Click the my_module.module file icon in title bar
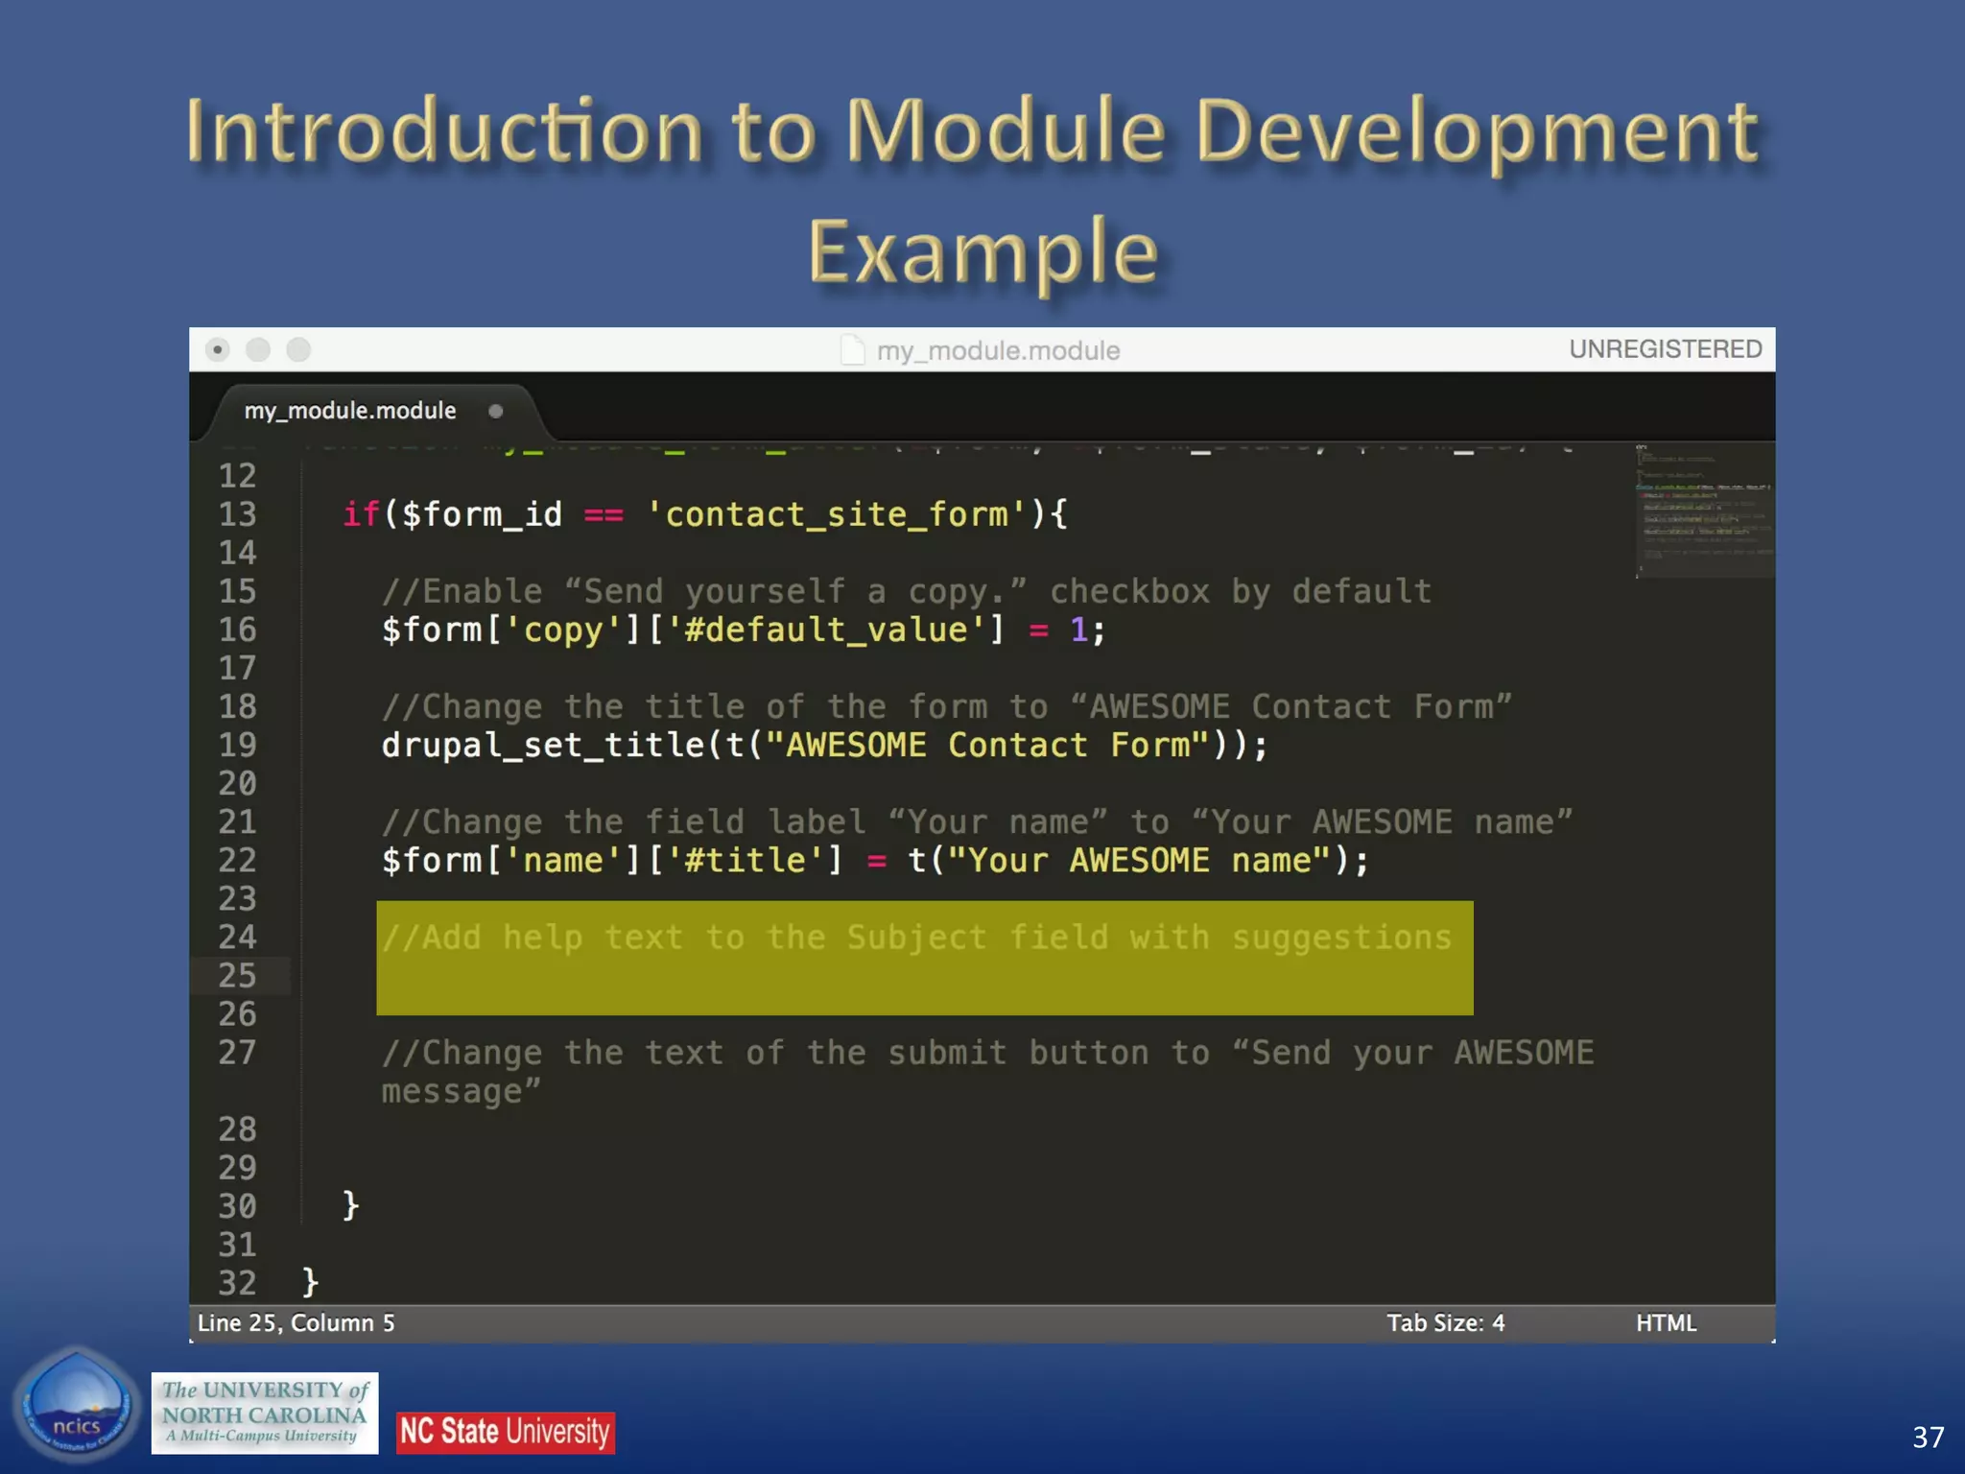 tap(852, 350)
